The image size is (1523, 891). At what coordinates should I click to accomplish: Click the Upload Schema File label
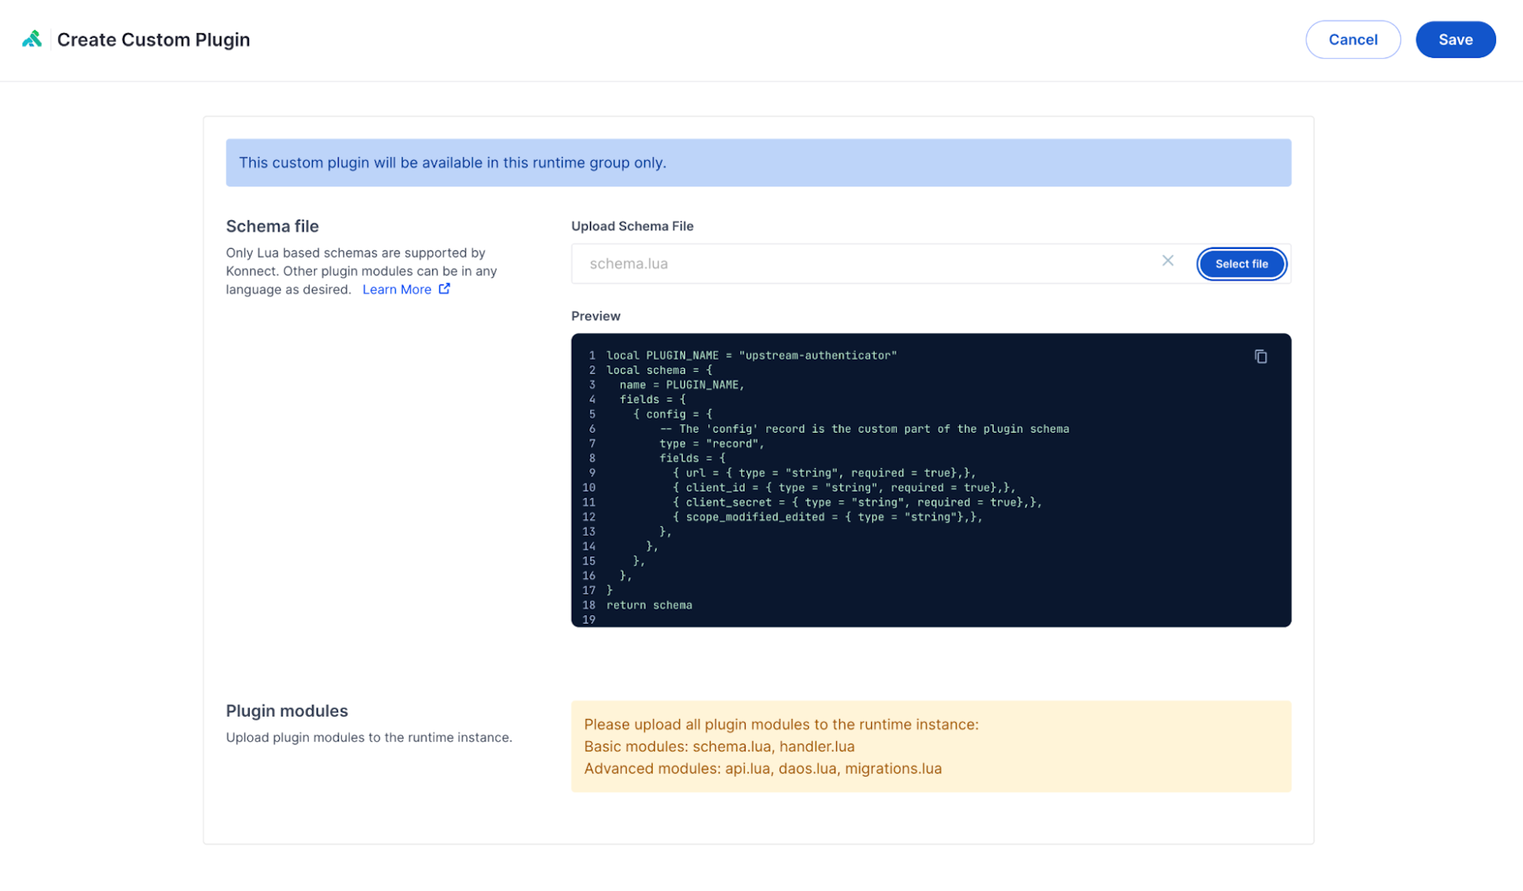point(631,226)
